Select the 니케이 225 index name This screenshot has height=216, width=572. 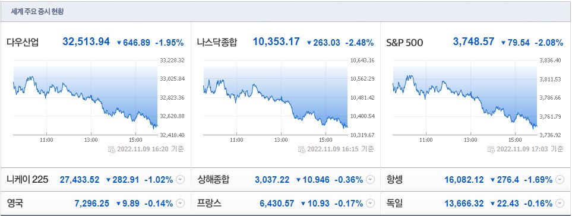click(27, 180)
